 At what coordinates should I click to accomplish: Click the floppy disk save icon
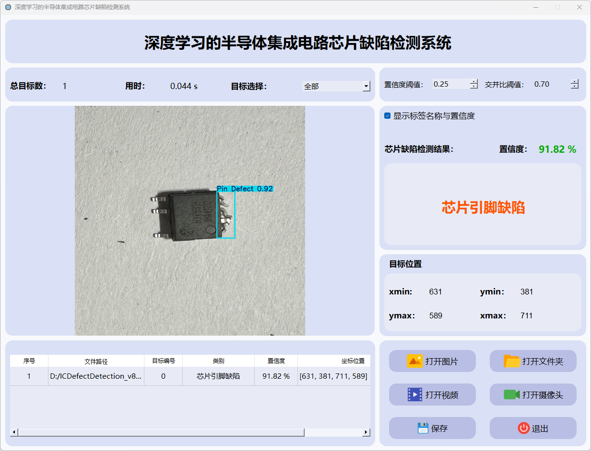point(422,428)
